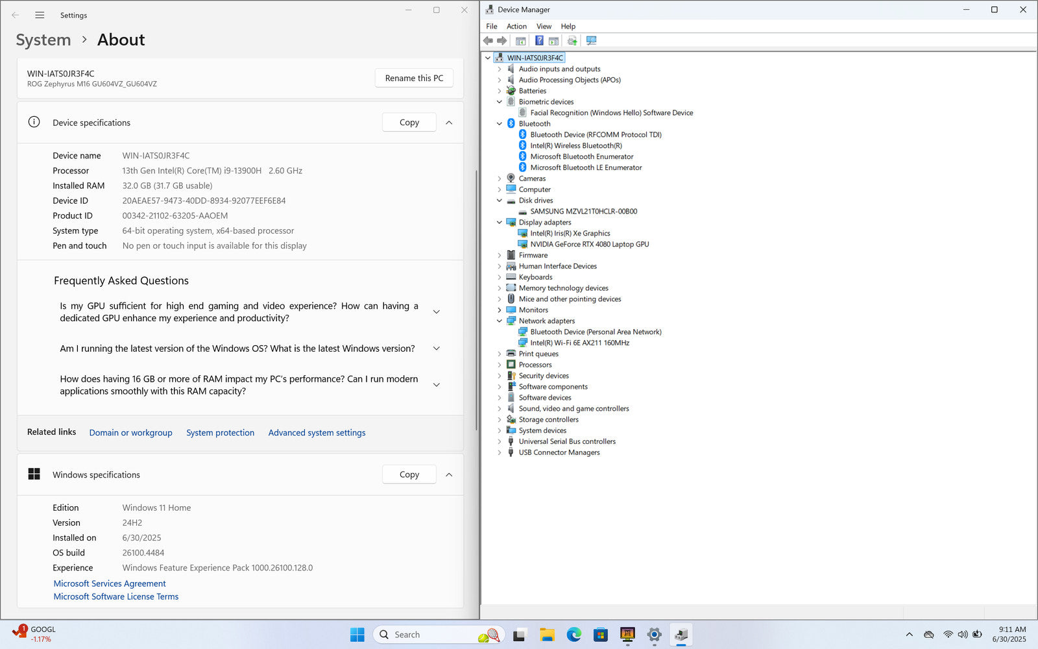This screenshot has width=1038, height=649.
Task: Select the Cameras category in Device Manager
Action: pyautogui.click(x=532, y=178)
